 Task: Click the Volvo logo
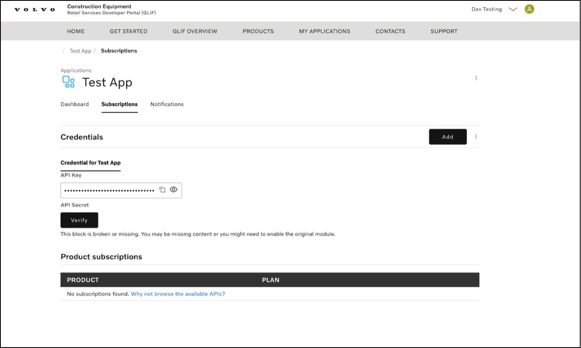(x=35, y=9)
